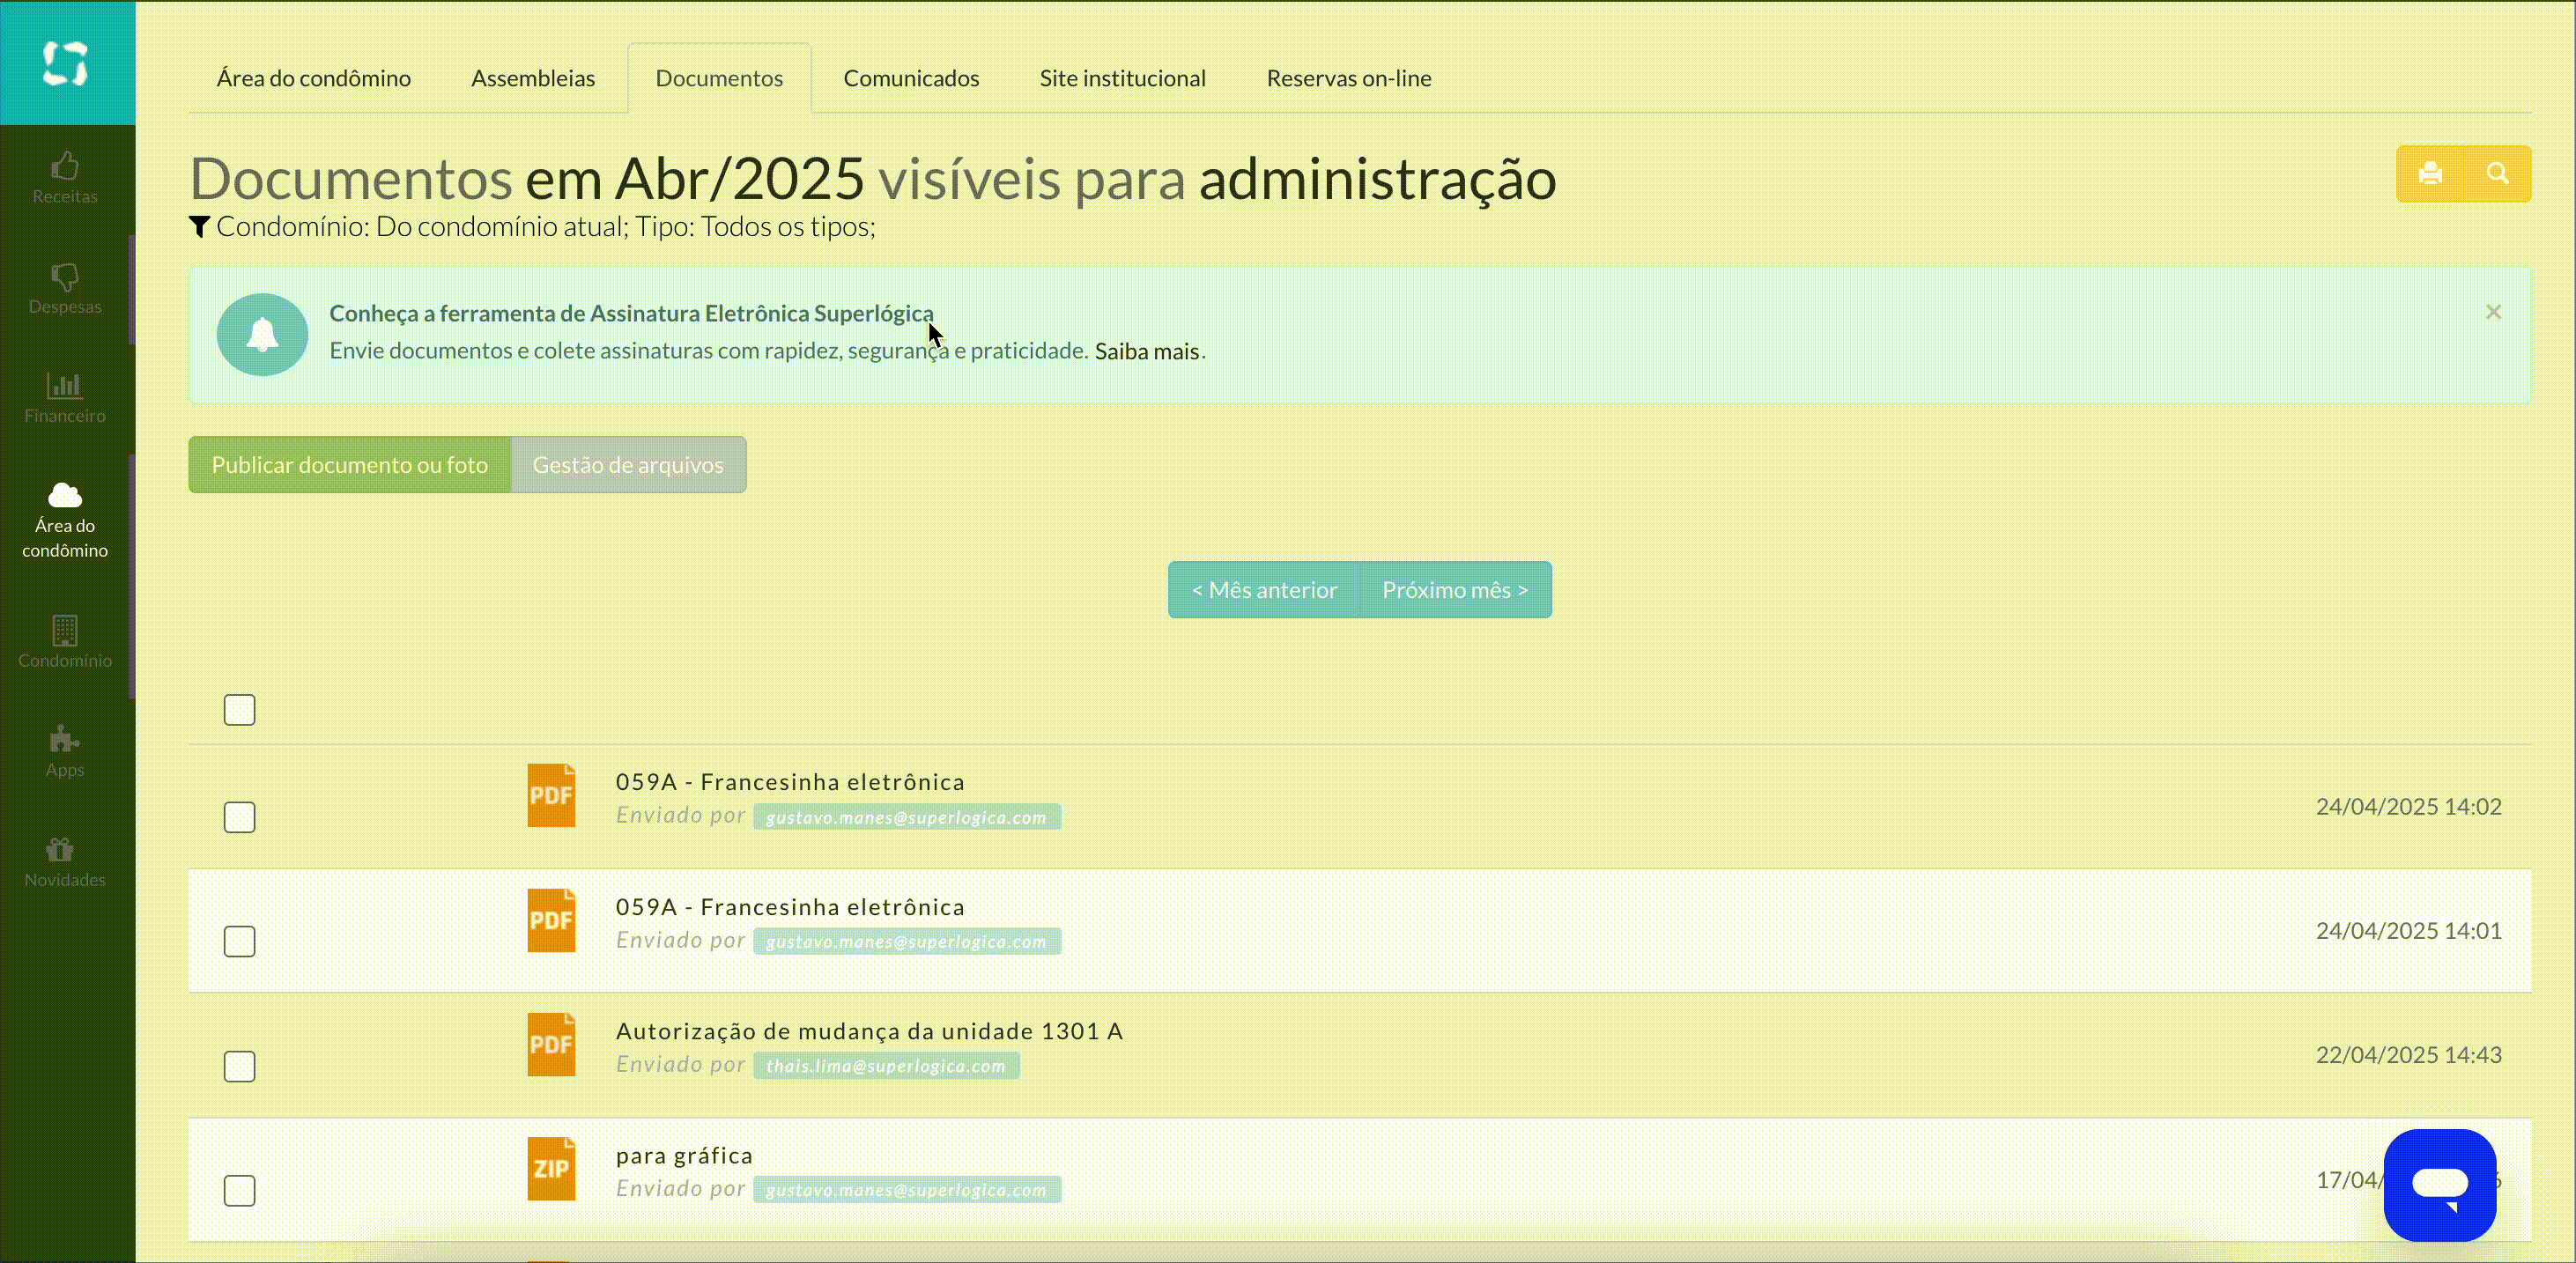Open 059A Francesinha eletrônica dated 14:02
The image size is (2576, 1263).
[790, 782]
